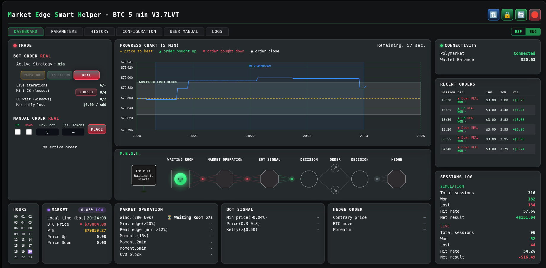Select the Bot Signal octagon node
This screenshot has width=546, height=268.
[270, 179]
